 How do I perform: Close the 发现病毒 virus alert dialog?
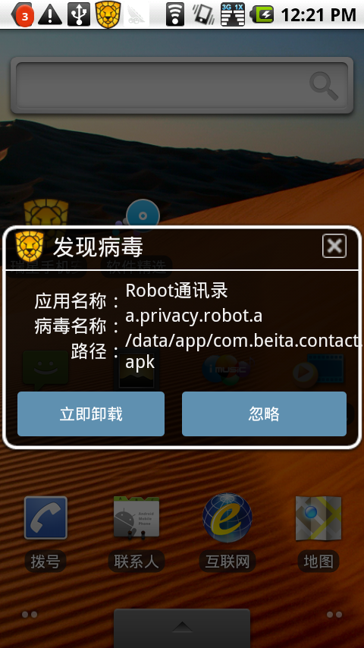(334, 247)
